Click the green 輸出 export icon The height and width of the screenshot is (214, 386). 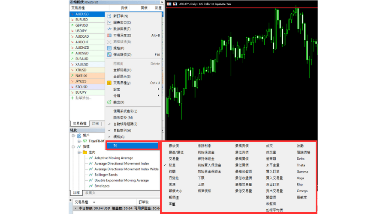tap(109, 102)
